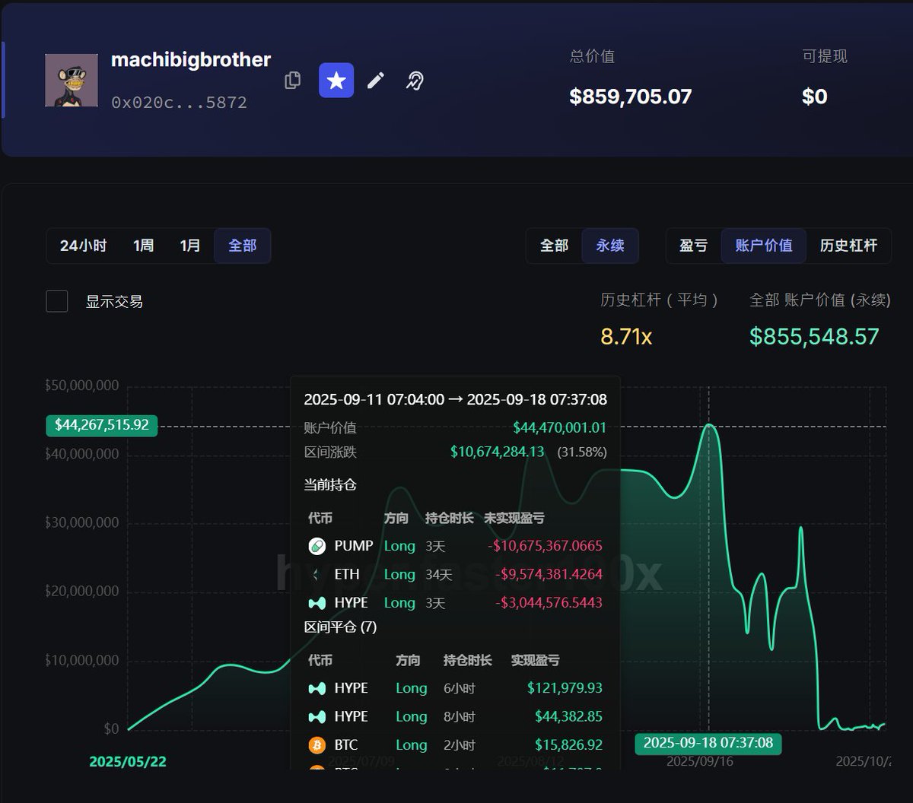The image size is (913, 803).
Task: Enable the 显示交易 checkbox
Action: click(57, 301)
